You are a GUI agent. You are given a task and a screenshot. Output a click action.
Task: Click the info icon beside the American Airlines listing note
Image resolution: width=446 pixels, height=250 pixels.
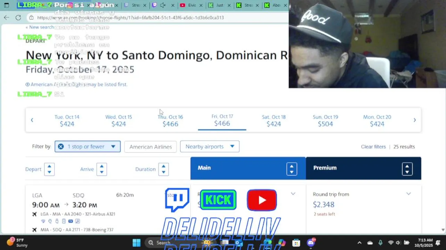[x=27, y=84]
